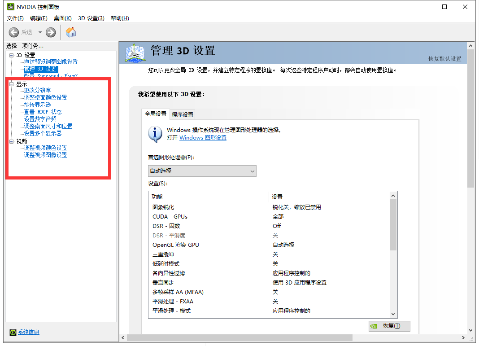Select the 平滑处理 - 模式 row
Screen dimensions: 479x346
click(x=269, y=311)
